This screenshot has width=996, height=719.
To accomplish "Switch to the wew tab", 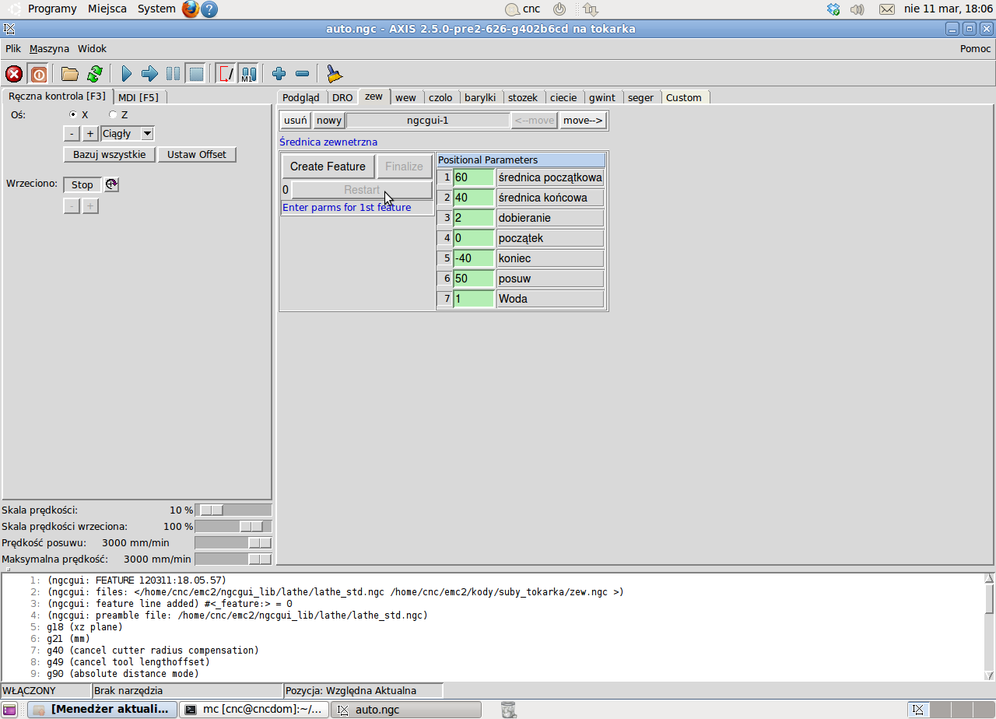I will tap(405, 97).
